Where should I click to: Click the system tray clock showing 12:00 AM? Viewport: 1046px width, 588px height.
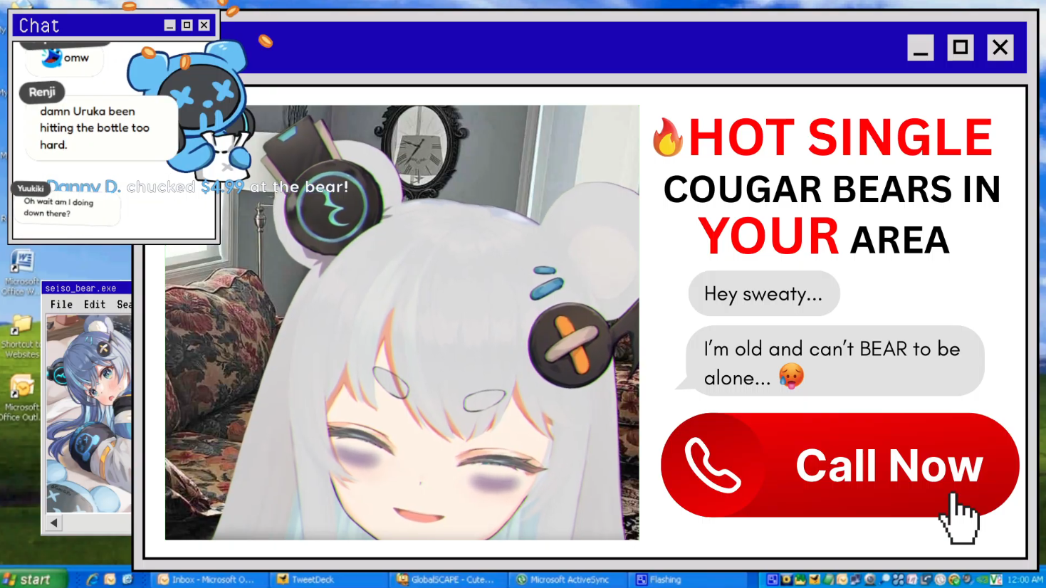pos(1025,579)
